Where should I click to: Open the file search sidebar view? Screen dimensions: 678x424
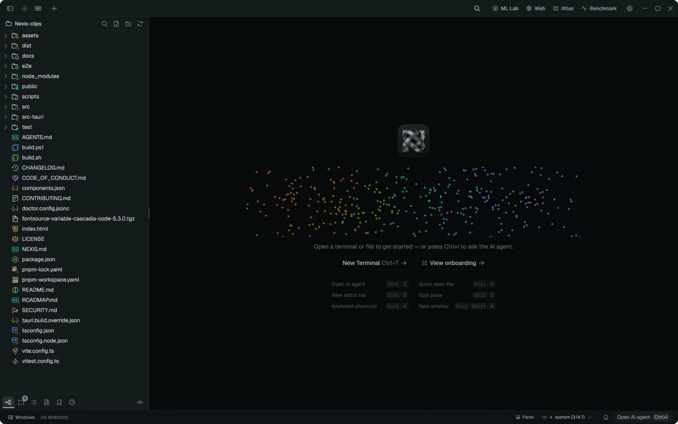[x=47, y=402]
